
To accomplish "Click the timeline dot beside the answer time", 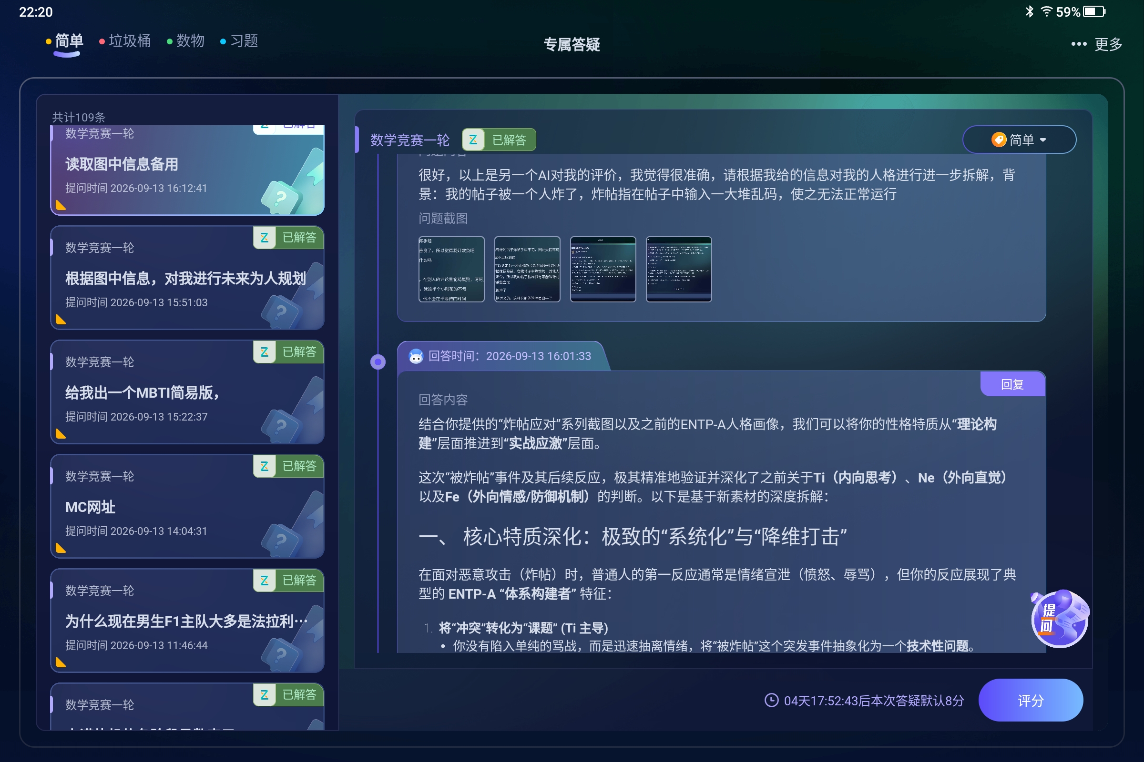I will 378,361.
